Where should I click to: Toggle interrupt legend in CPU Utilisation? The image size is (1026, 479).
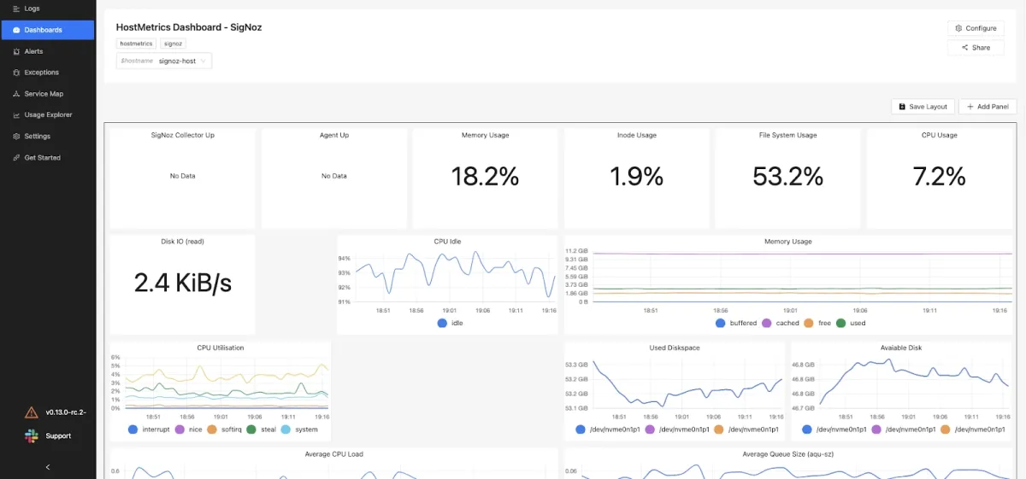point(149,429)
